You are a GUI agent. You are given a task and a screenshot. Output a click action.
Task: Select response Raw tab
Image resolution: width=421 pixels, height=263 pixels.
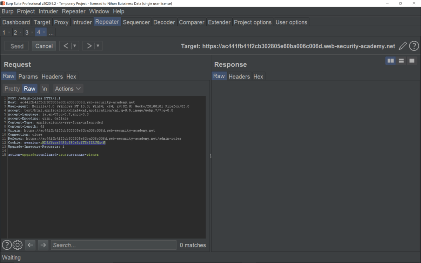(x=219, y=76)
